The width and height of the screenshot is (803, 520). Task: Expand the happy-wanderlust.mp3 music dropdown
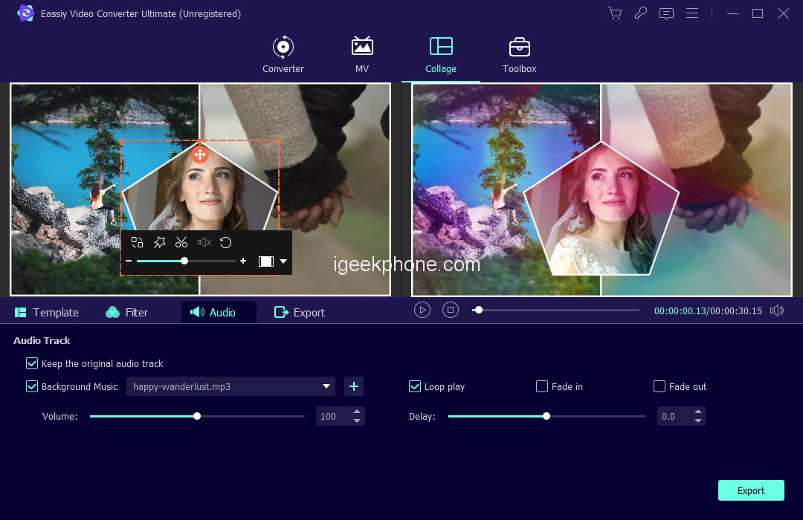(326, 386)
